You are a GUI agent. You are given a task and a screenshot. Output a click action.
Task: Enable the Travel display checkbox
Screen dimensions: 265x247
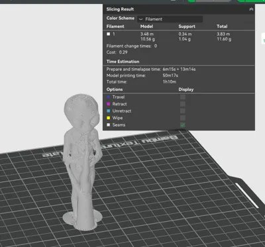(x=183, y=97)
